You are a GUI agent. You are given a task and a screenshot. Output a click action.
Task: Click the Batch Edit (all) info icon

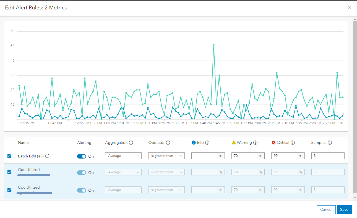point(47,156)
